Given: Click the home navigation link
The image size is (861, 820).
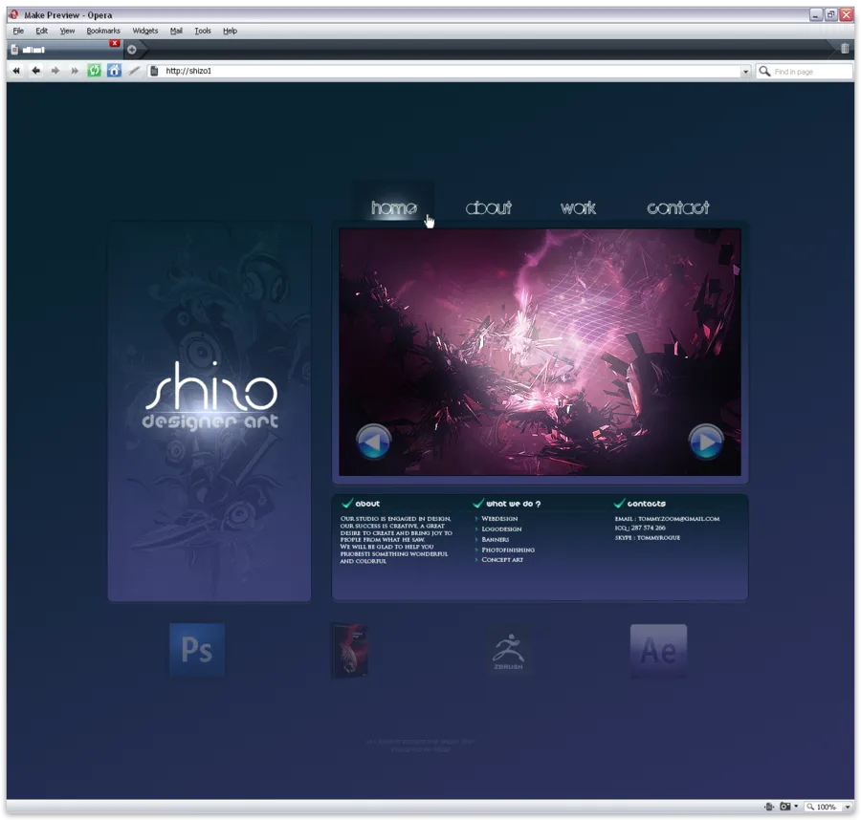Looking at the screenshot, I should [394, 208].
